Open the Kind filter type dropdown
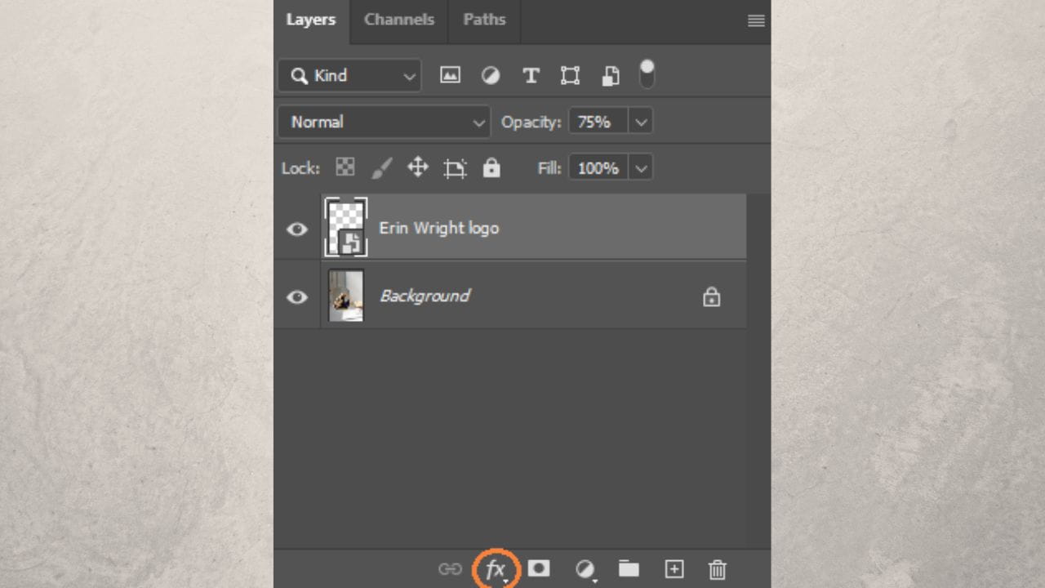 350,76
